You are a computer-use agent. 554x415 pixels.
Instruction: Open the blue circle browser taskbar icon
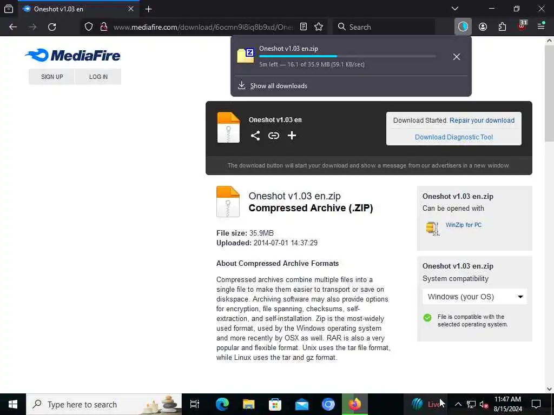(x=328, y=404)
